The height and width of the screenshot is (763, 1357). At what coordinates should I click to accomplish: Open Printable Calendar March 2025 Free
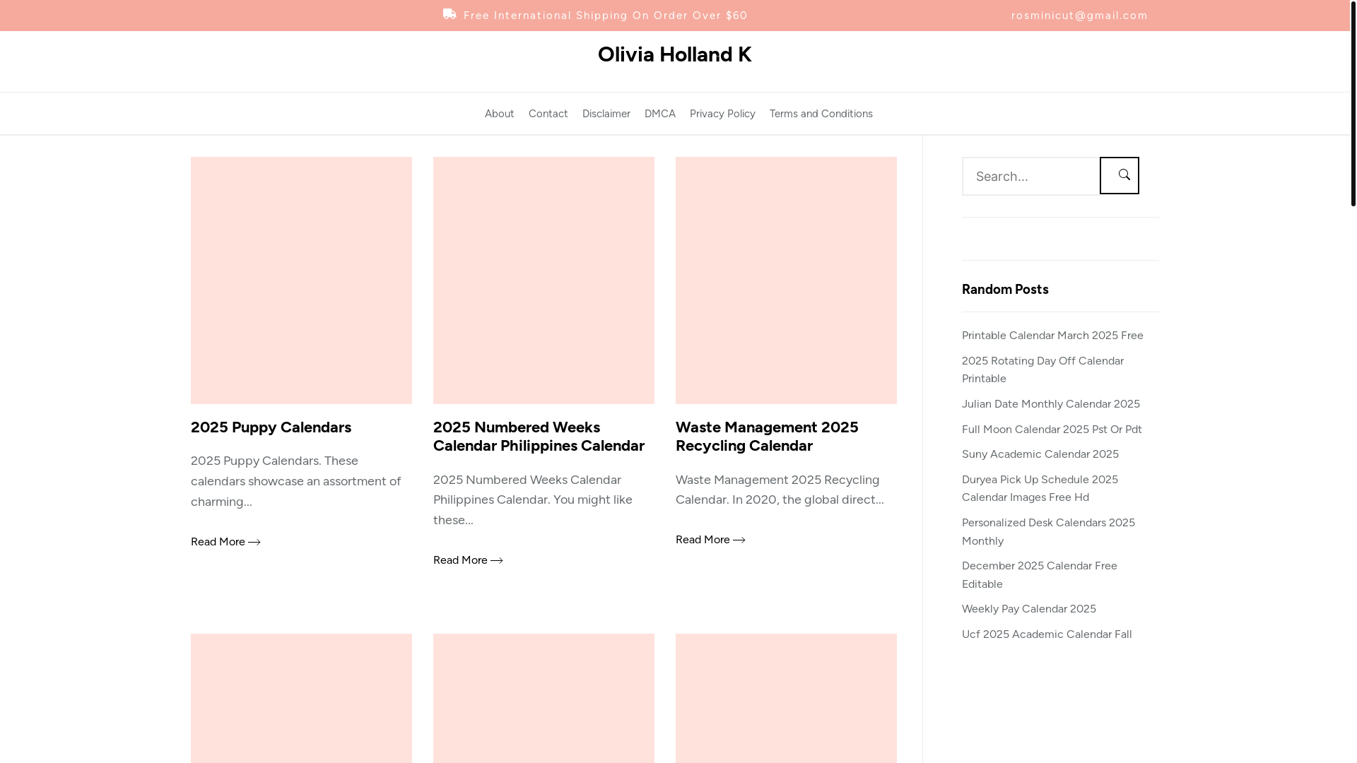1052,336
